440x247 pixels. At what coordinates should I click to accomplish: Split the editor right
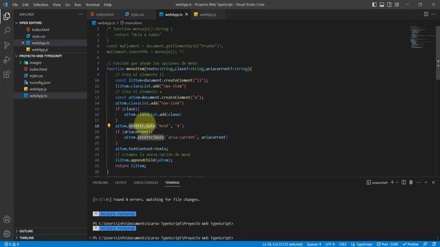pyautogui.click(x=426, y=14)
